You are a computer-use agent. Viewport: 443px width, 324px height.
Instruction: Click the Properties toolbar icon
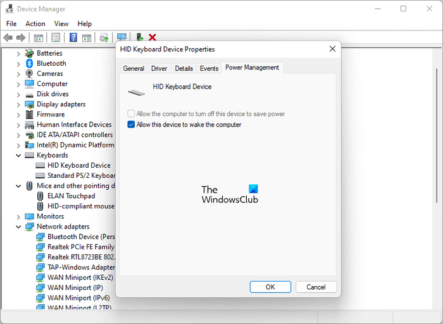tap(56, 37)
